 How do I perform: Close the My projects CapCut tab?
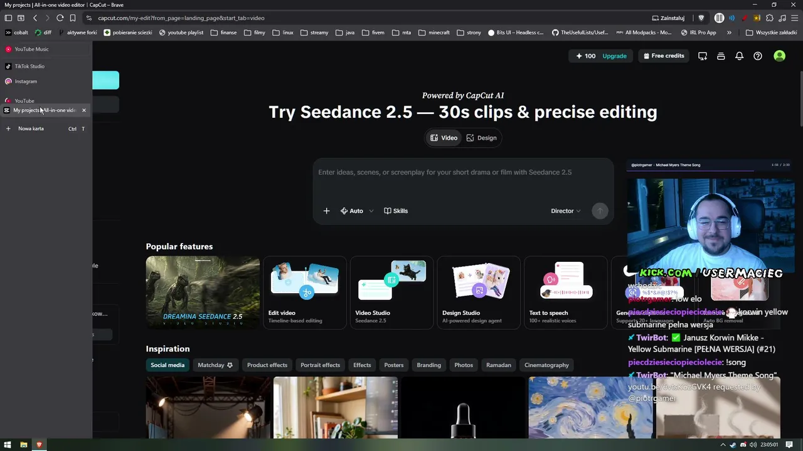(x=83, y=110)
